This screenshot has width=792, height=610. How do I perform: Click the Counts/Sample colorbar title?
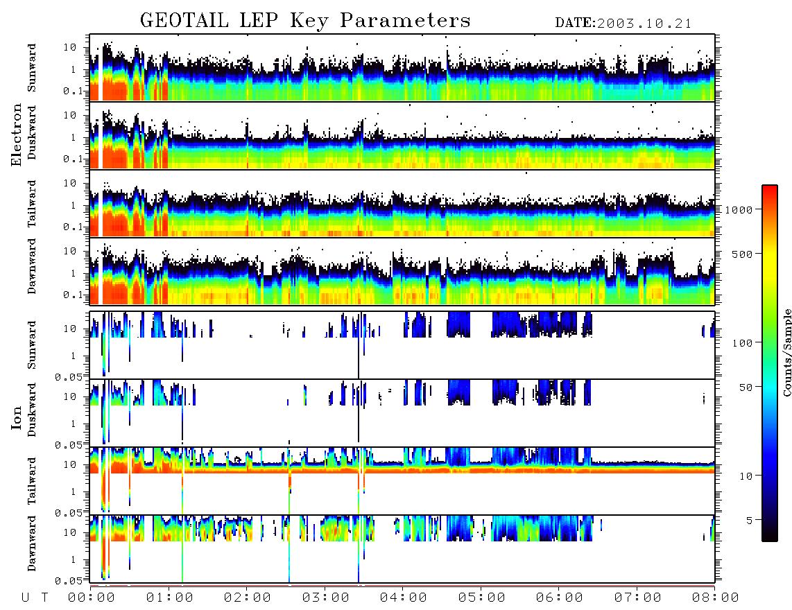tap(787, 352)
